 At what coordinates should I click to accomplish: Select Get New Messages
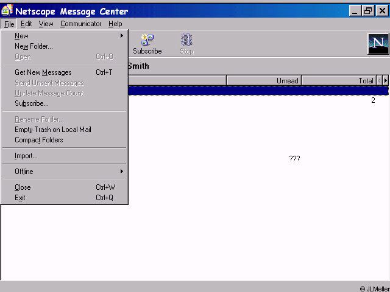coord(65,72)
